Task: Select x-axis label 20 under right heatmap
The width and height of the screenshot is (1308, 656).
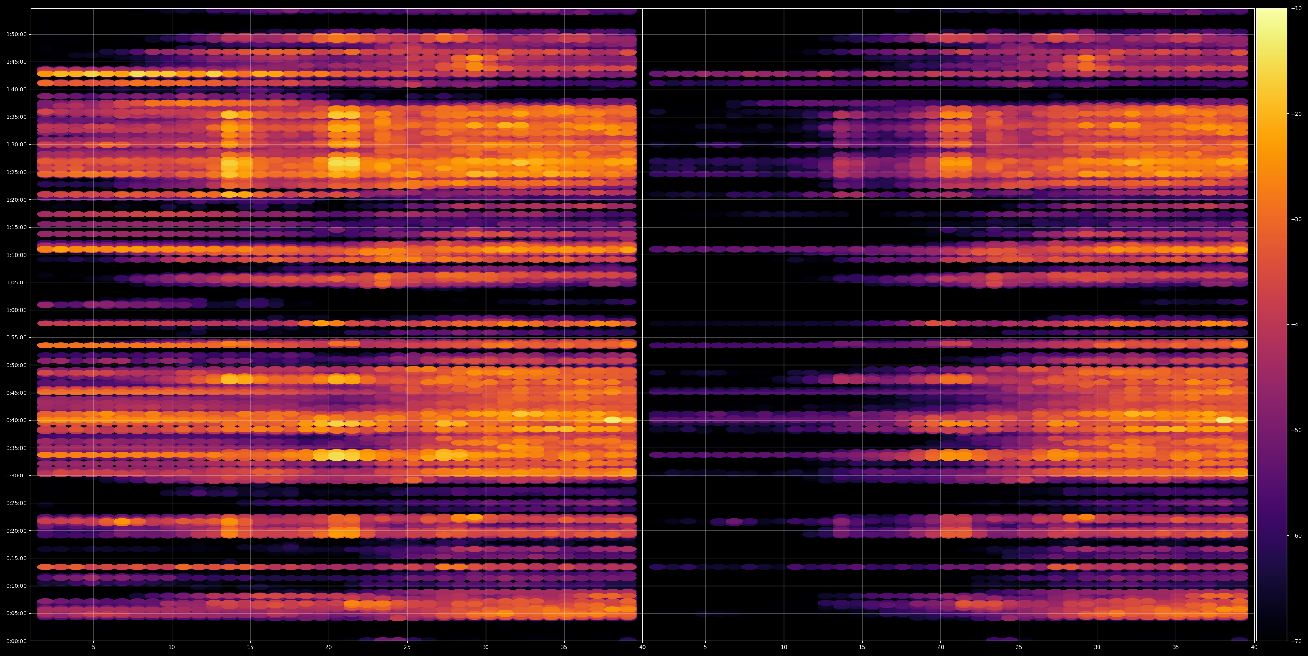Action: [940, 647]
